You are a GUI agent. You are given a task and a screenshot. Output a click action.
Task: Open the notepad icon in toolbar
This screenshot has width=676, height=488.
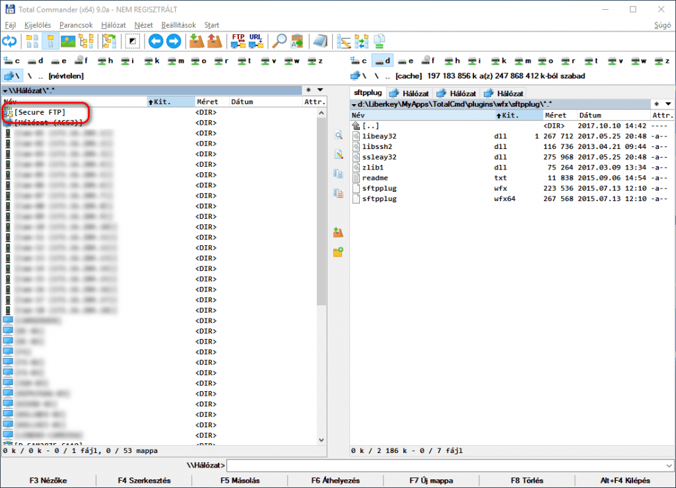320,42
